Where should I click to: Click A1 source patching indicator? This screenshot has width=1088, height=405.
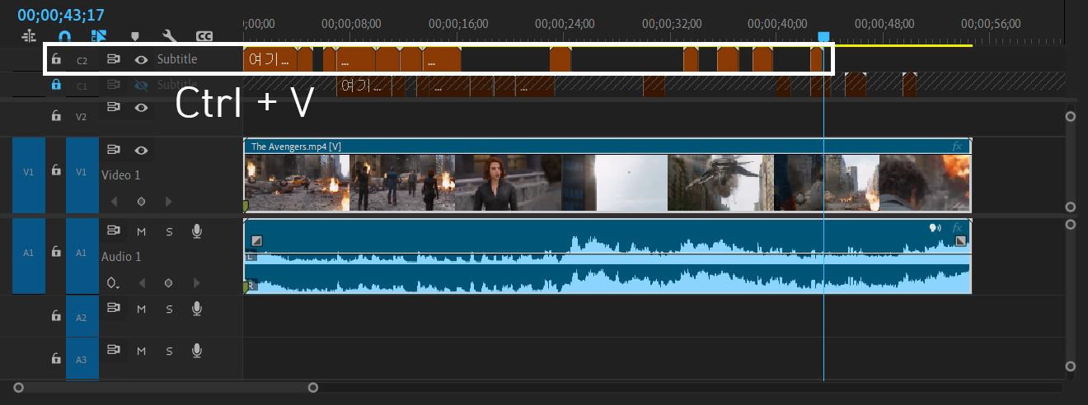(x=29, y=254)
